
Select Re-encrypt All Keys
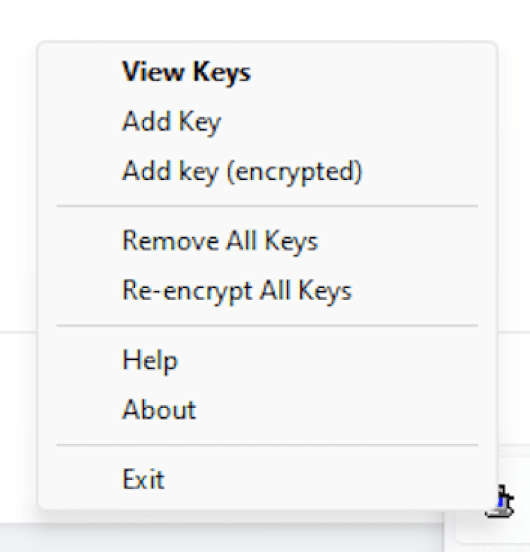click(x=237, y=290)
